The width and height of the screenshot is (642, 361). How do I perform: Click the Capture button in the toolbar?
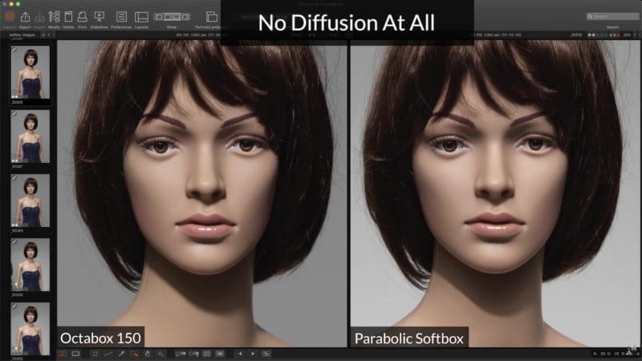(10, 16)
